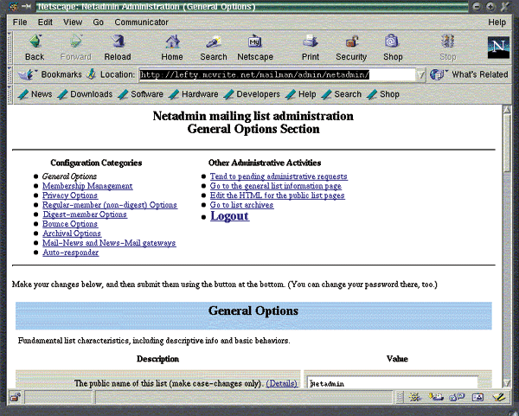
Task: Click the Back navigation button
Action: tap(35, 47)
